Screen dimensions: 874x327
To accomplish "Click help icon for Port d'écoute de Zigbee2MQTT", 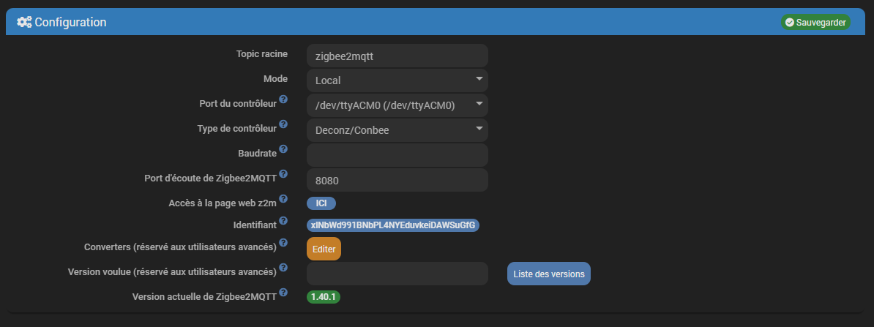I will click(x=283, y=174).
